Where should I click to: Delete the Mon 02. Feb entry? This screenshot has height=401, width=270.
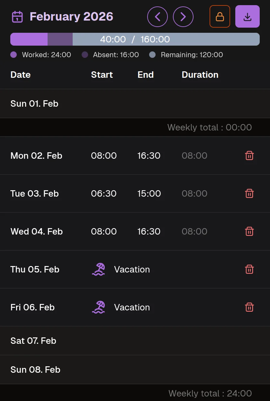coord(249,156)
